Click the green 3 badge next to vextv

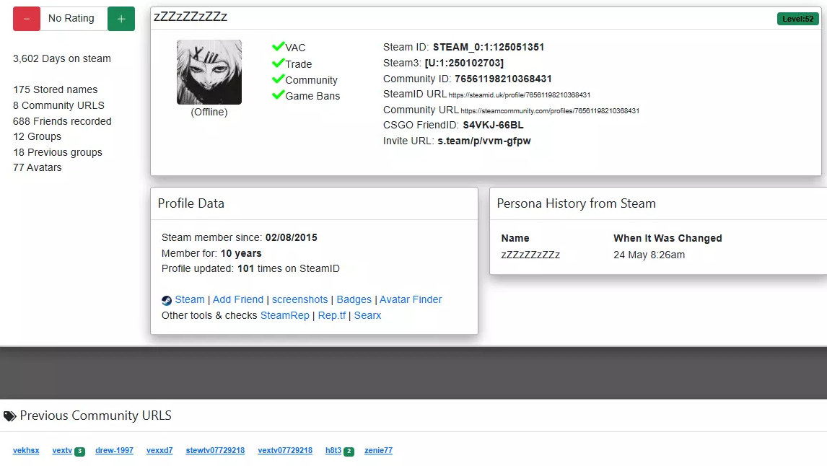[x=79, y=452]
